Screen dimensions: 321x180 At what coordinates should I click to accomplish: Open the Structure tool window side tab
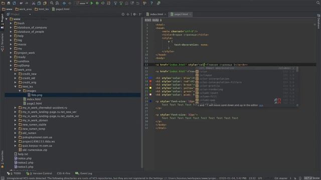click(x=2, y=42)
